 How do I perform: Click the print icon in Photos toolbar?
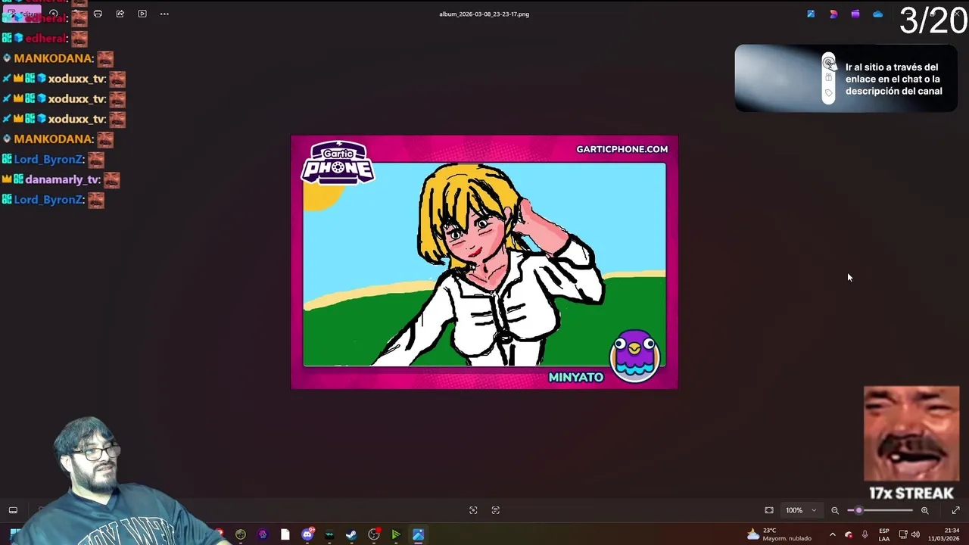[x=98, y=14]
